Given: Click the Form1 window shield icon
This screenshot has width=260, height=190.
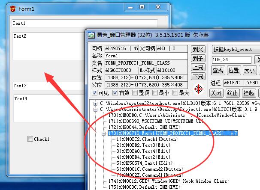Looking at the screenshot, I should (13, 9).
